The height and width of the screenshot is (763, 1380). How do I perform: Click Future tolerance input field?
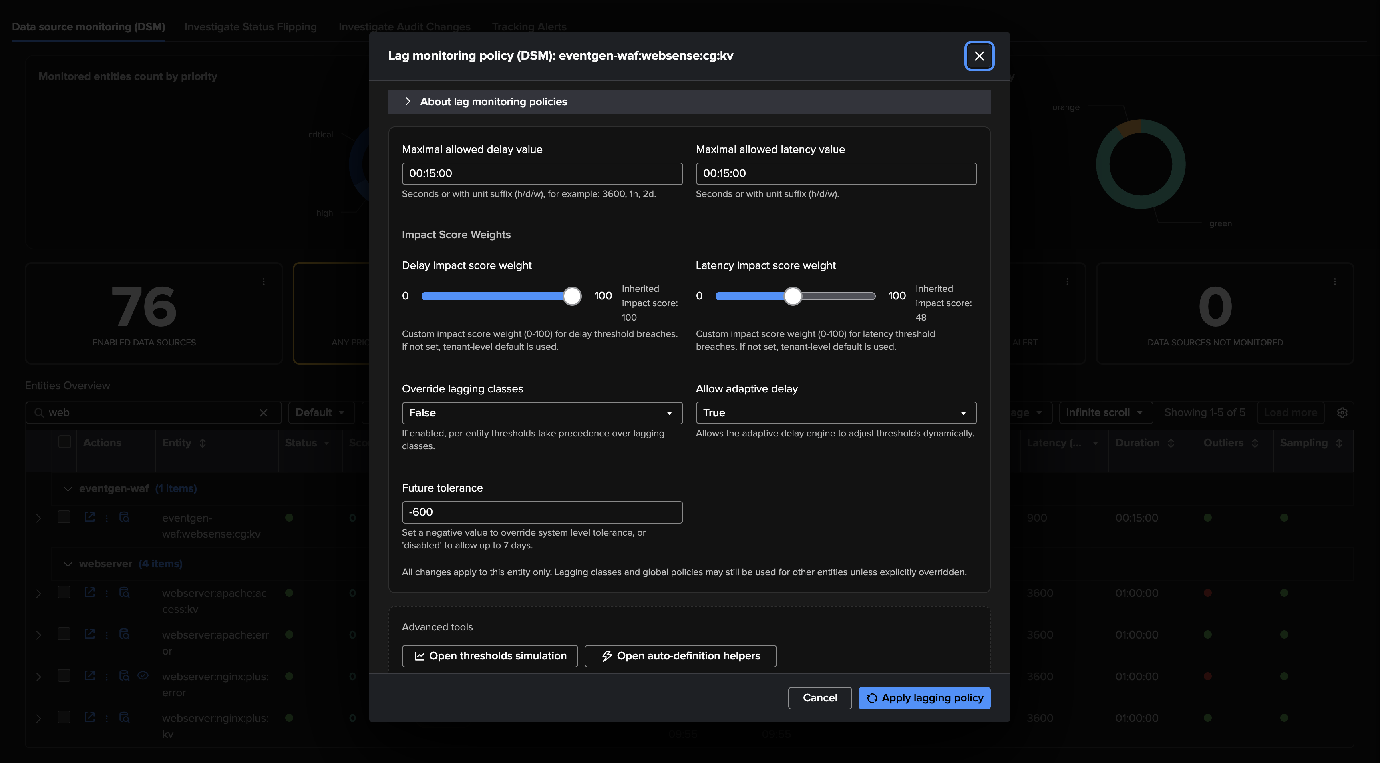541,512
